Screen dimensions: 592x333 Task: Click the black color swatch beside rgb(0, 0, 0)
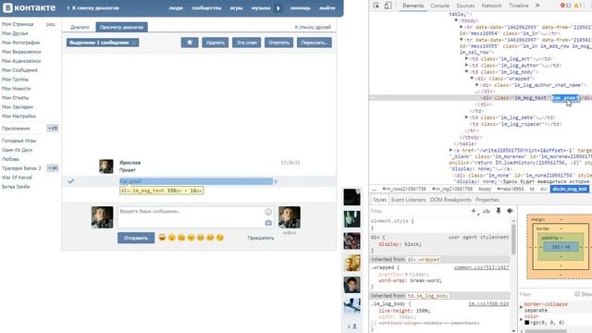tap(526, 323)
